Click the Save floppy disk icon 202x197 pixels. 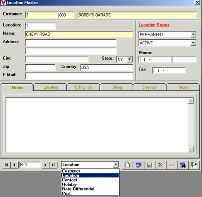tap(150, 165)
